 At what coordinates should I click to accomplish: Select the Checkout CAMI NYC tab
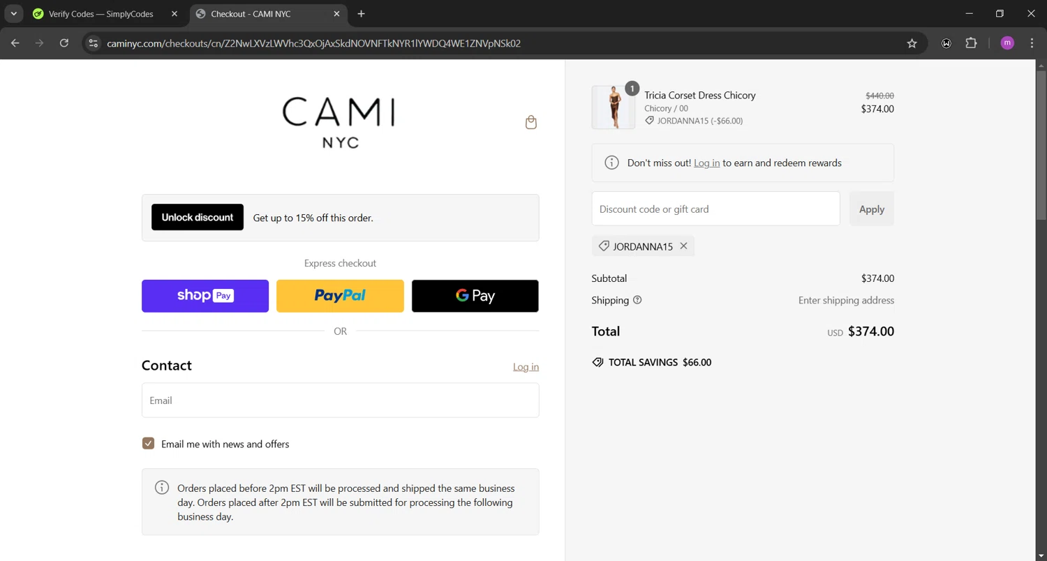click(269, 13)
